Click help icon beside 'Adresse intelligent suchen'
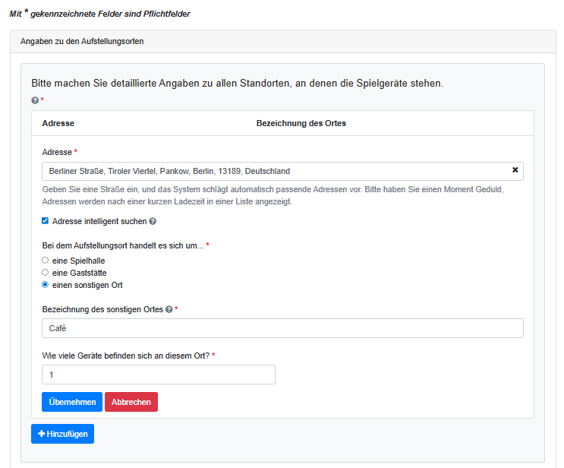Image resolution: width=564 pixels, height=468 pixels. (x=153, y=221)
